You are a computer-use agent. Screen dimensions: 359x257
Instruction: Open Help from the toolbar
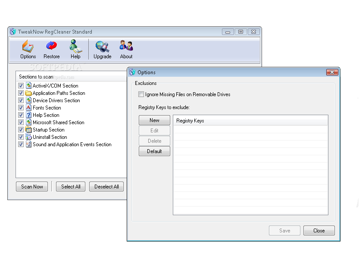(75, 50)
